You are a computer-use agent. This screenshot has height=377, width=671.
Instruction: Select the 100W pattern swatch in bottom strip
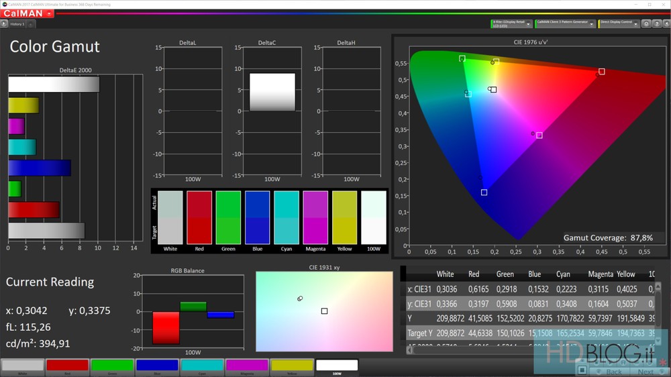coord(337,366)
